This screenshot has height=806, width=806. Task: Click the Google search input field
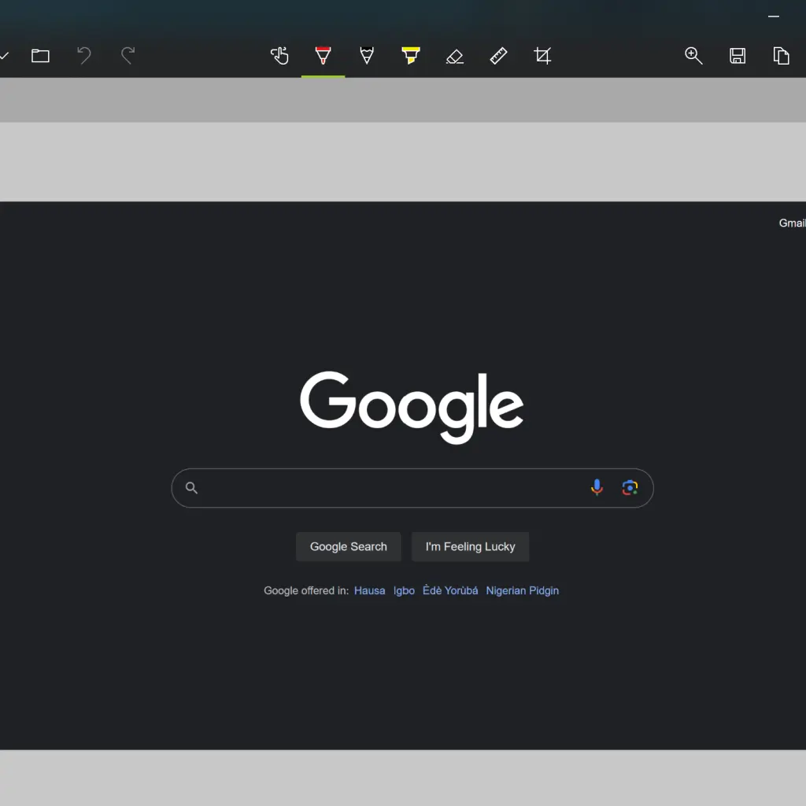click(x=412, y=488)
